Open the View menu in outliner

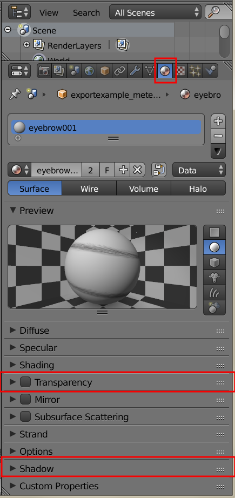49,13
